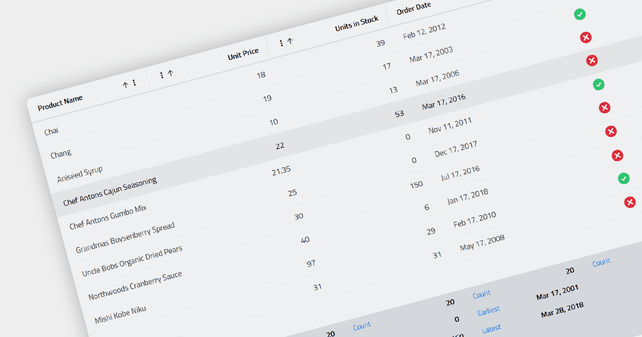This screenshot has height=337, width=642.
Task: Select the Aniseed Syrup product name
Action: tap(80, 174)
